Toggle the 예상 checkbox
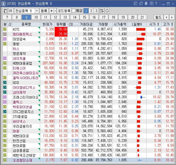The image size is (176, 165). point(74,11)
